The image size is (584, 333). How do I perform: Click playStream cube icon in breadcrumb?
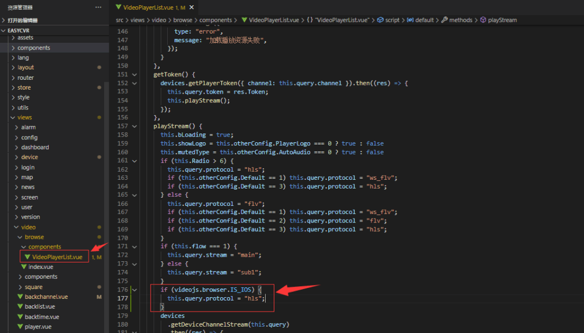[483, 20]
